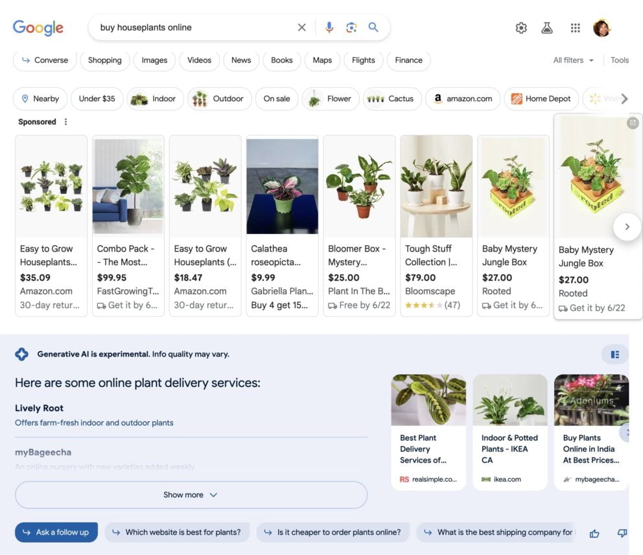Switch to the Books tab
Screen dimensions: 643x555
pyautogui.click(x=282, y=60)
